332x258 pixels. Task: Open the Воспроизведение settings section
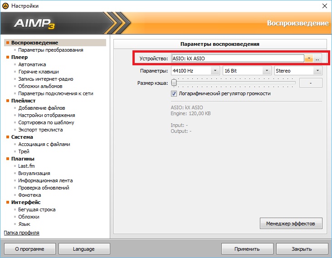pyautogui.click(x=55, y=43)
